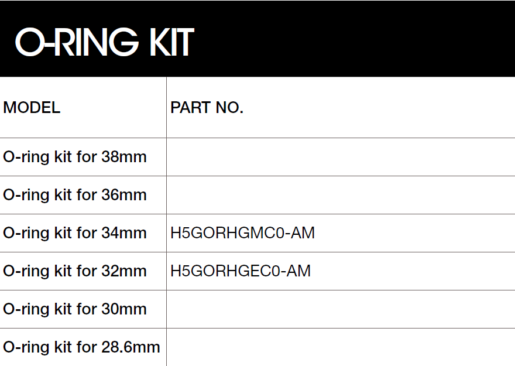The height and width of the screenshot is (366, 515).
Task: Click the empty part number cell for 30mm
Action: 339,309
